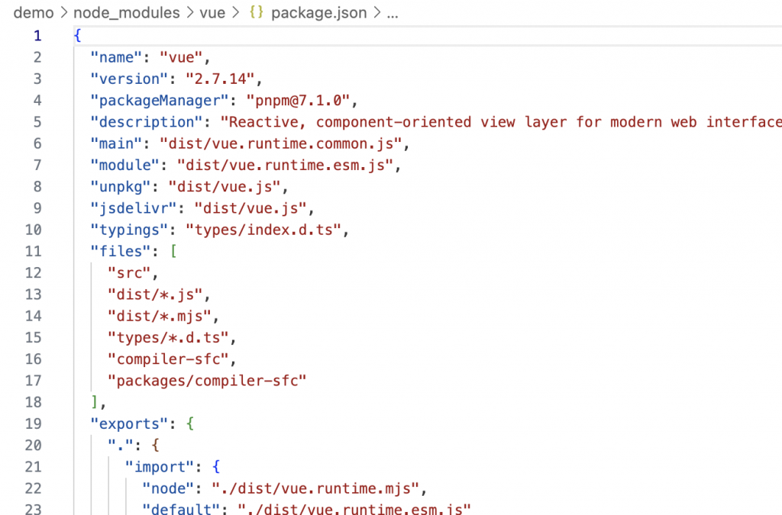Image resolution: width=782 pixels, height=515 pixels.
Task: Click the chevron after 'vue' breadcrumb
Action: tap(235, 13)
